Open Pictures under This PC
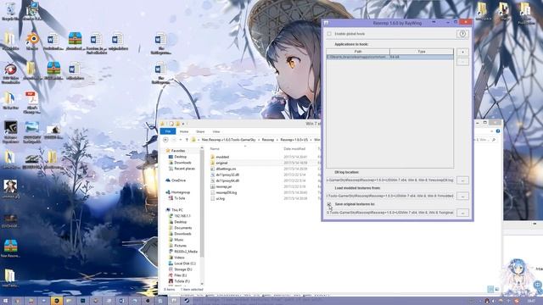Viewport: 543px width, 305px height. pyautogui.click(x=180, y=246)
